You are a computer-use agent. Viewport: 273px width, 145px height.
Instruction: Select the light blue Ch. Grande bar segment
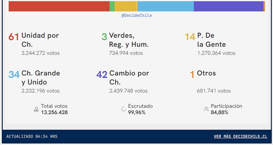click(x=165, y=6)
